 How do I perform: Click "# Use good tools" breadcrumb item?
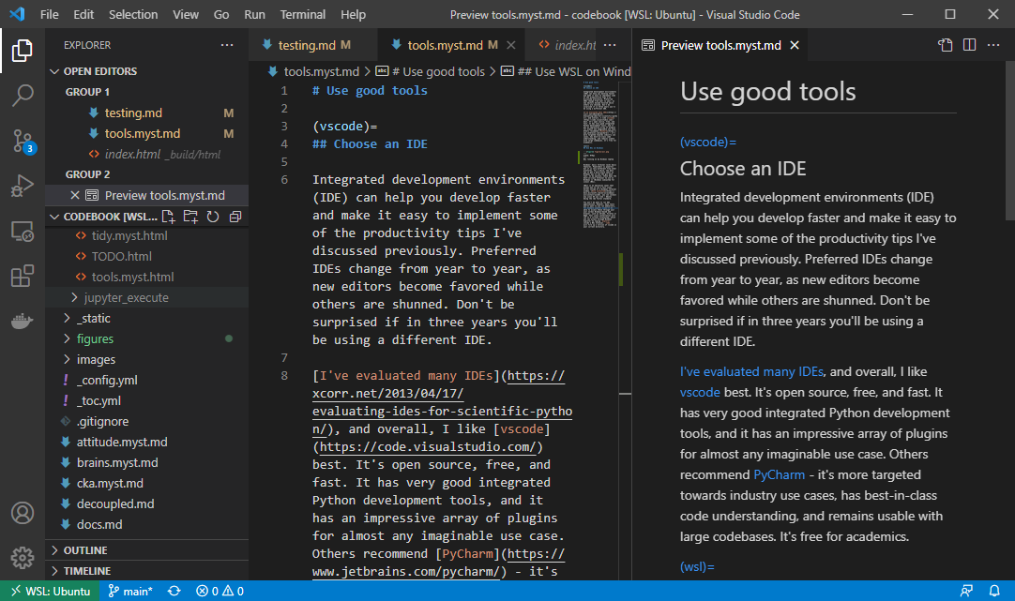click(431, 71)
